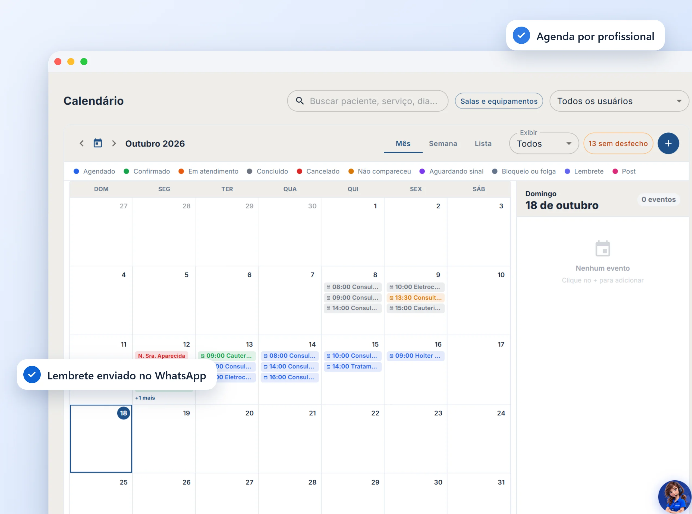Image resolution: width=692 pixels, height=514 pixels.
Task: Switch to the Mês tab
Action: [x=403, y=144]
